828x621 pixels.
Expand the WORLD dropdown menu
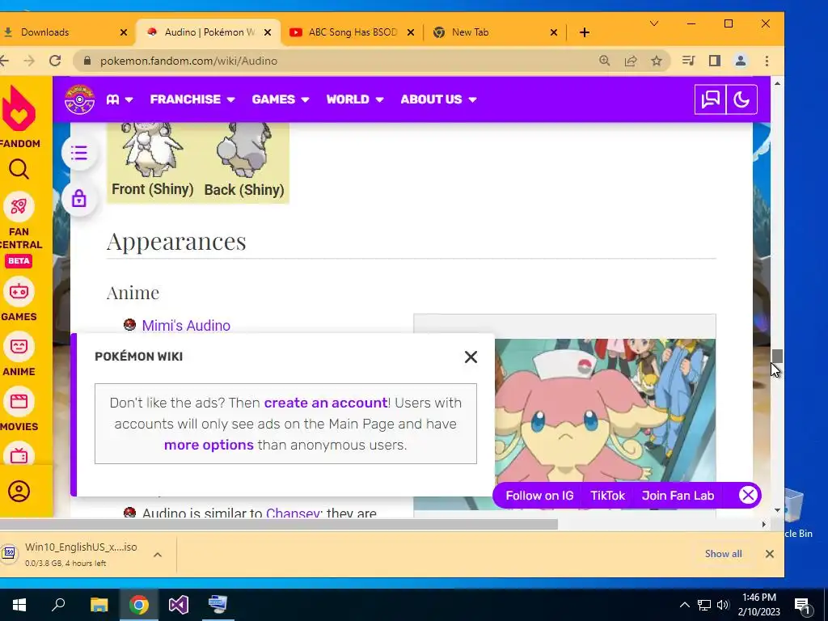click(355, 99)
